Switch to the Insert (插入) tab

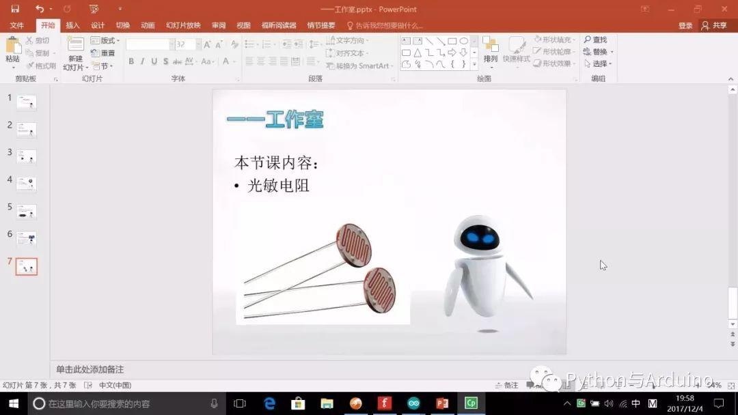point(72,25)
